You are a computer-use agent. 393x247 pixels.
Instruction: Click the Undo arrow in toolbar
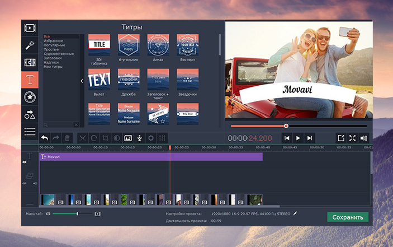tap(44, 138)
